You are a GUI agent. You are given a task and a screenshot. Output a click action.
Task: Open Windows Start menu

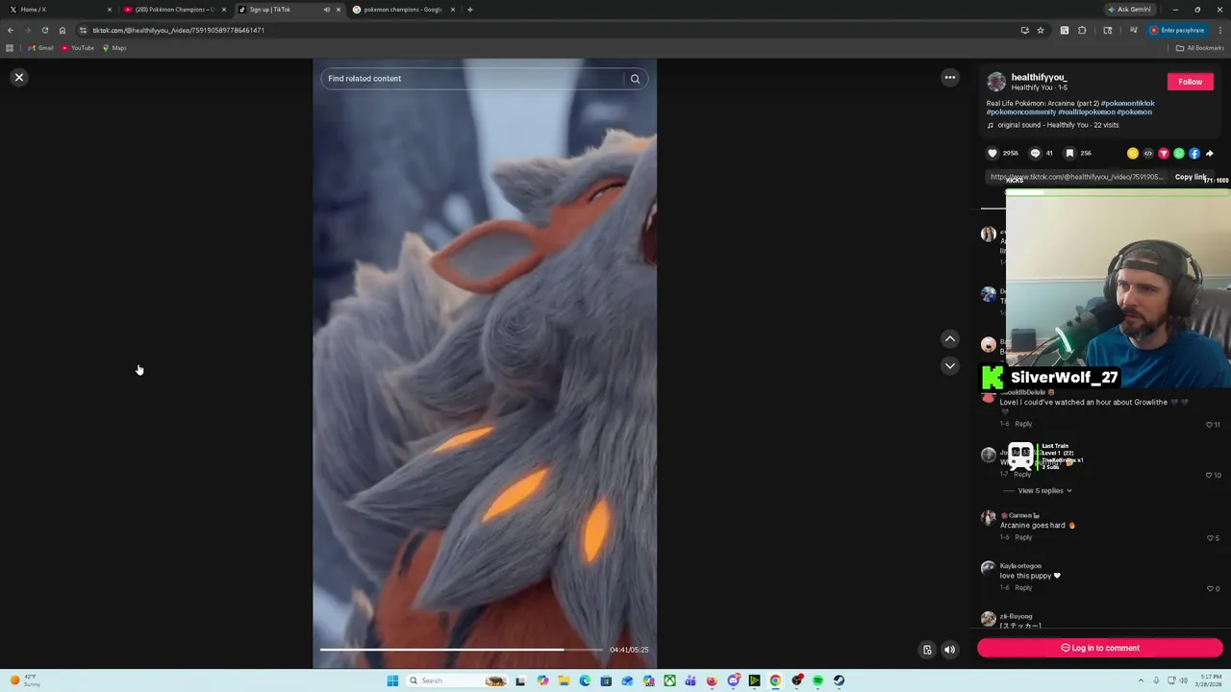[392, 680]
